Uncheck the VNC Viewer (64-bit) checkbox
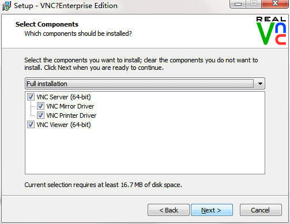 (x=31, y=125)
